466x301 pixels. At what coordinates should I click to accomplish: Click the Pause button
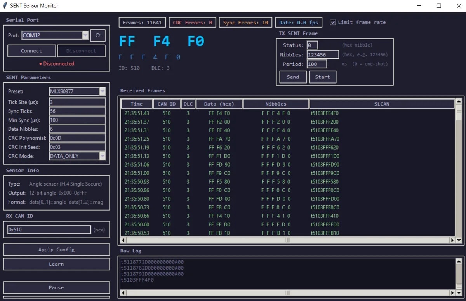pyautogui.click(x=56, y=288)
